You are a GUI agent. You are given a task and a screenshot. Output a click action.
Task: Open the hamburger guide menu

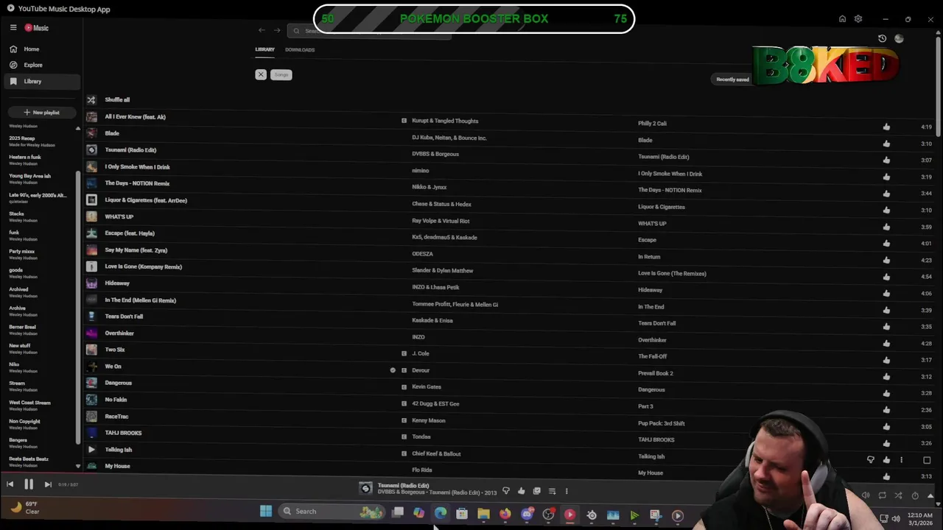coord(13,27)
